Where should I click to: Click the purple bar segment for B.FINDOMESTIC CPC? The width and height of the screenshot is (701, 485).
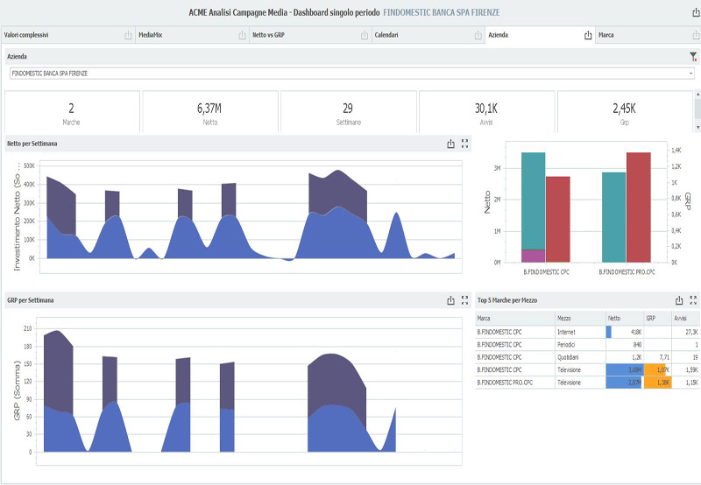point(533,256)
